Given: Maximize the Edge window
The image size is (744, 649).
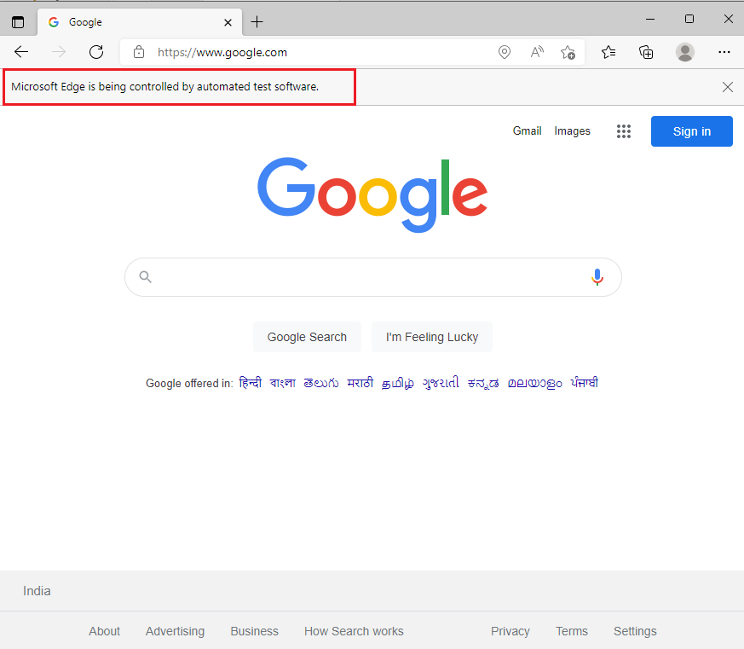Looking at the screenshot, I should coord(689,19).
